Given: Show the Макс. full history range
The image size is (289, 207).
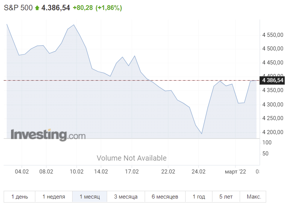Looking at the screenshot, I should click(x=254, y=197).
